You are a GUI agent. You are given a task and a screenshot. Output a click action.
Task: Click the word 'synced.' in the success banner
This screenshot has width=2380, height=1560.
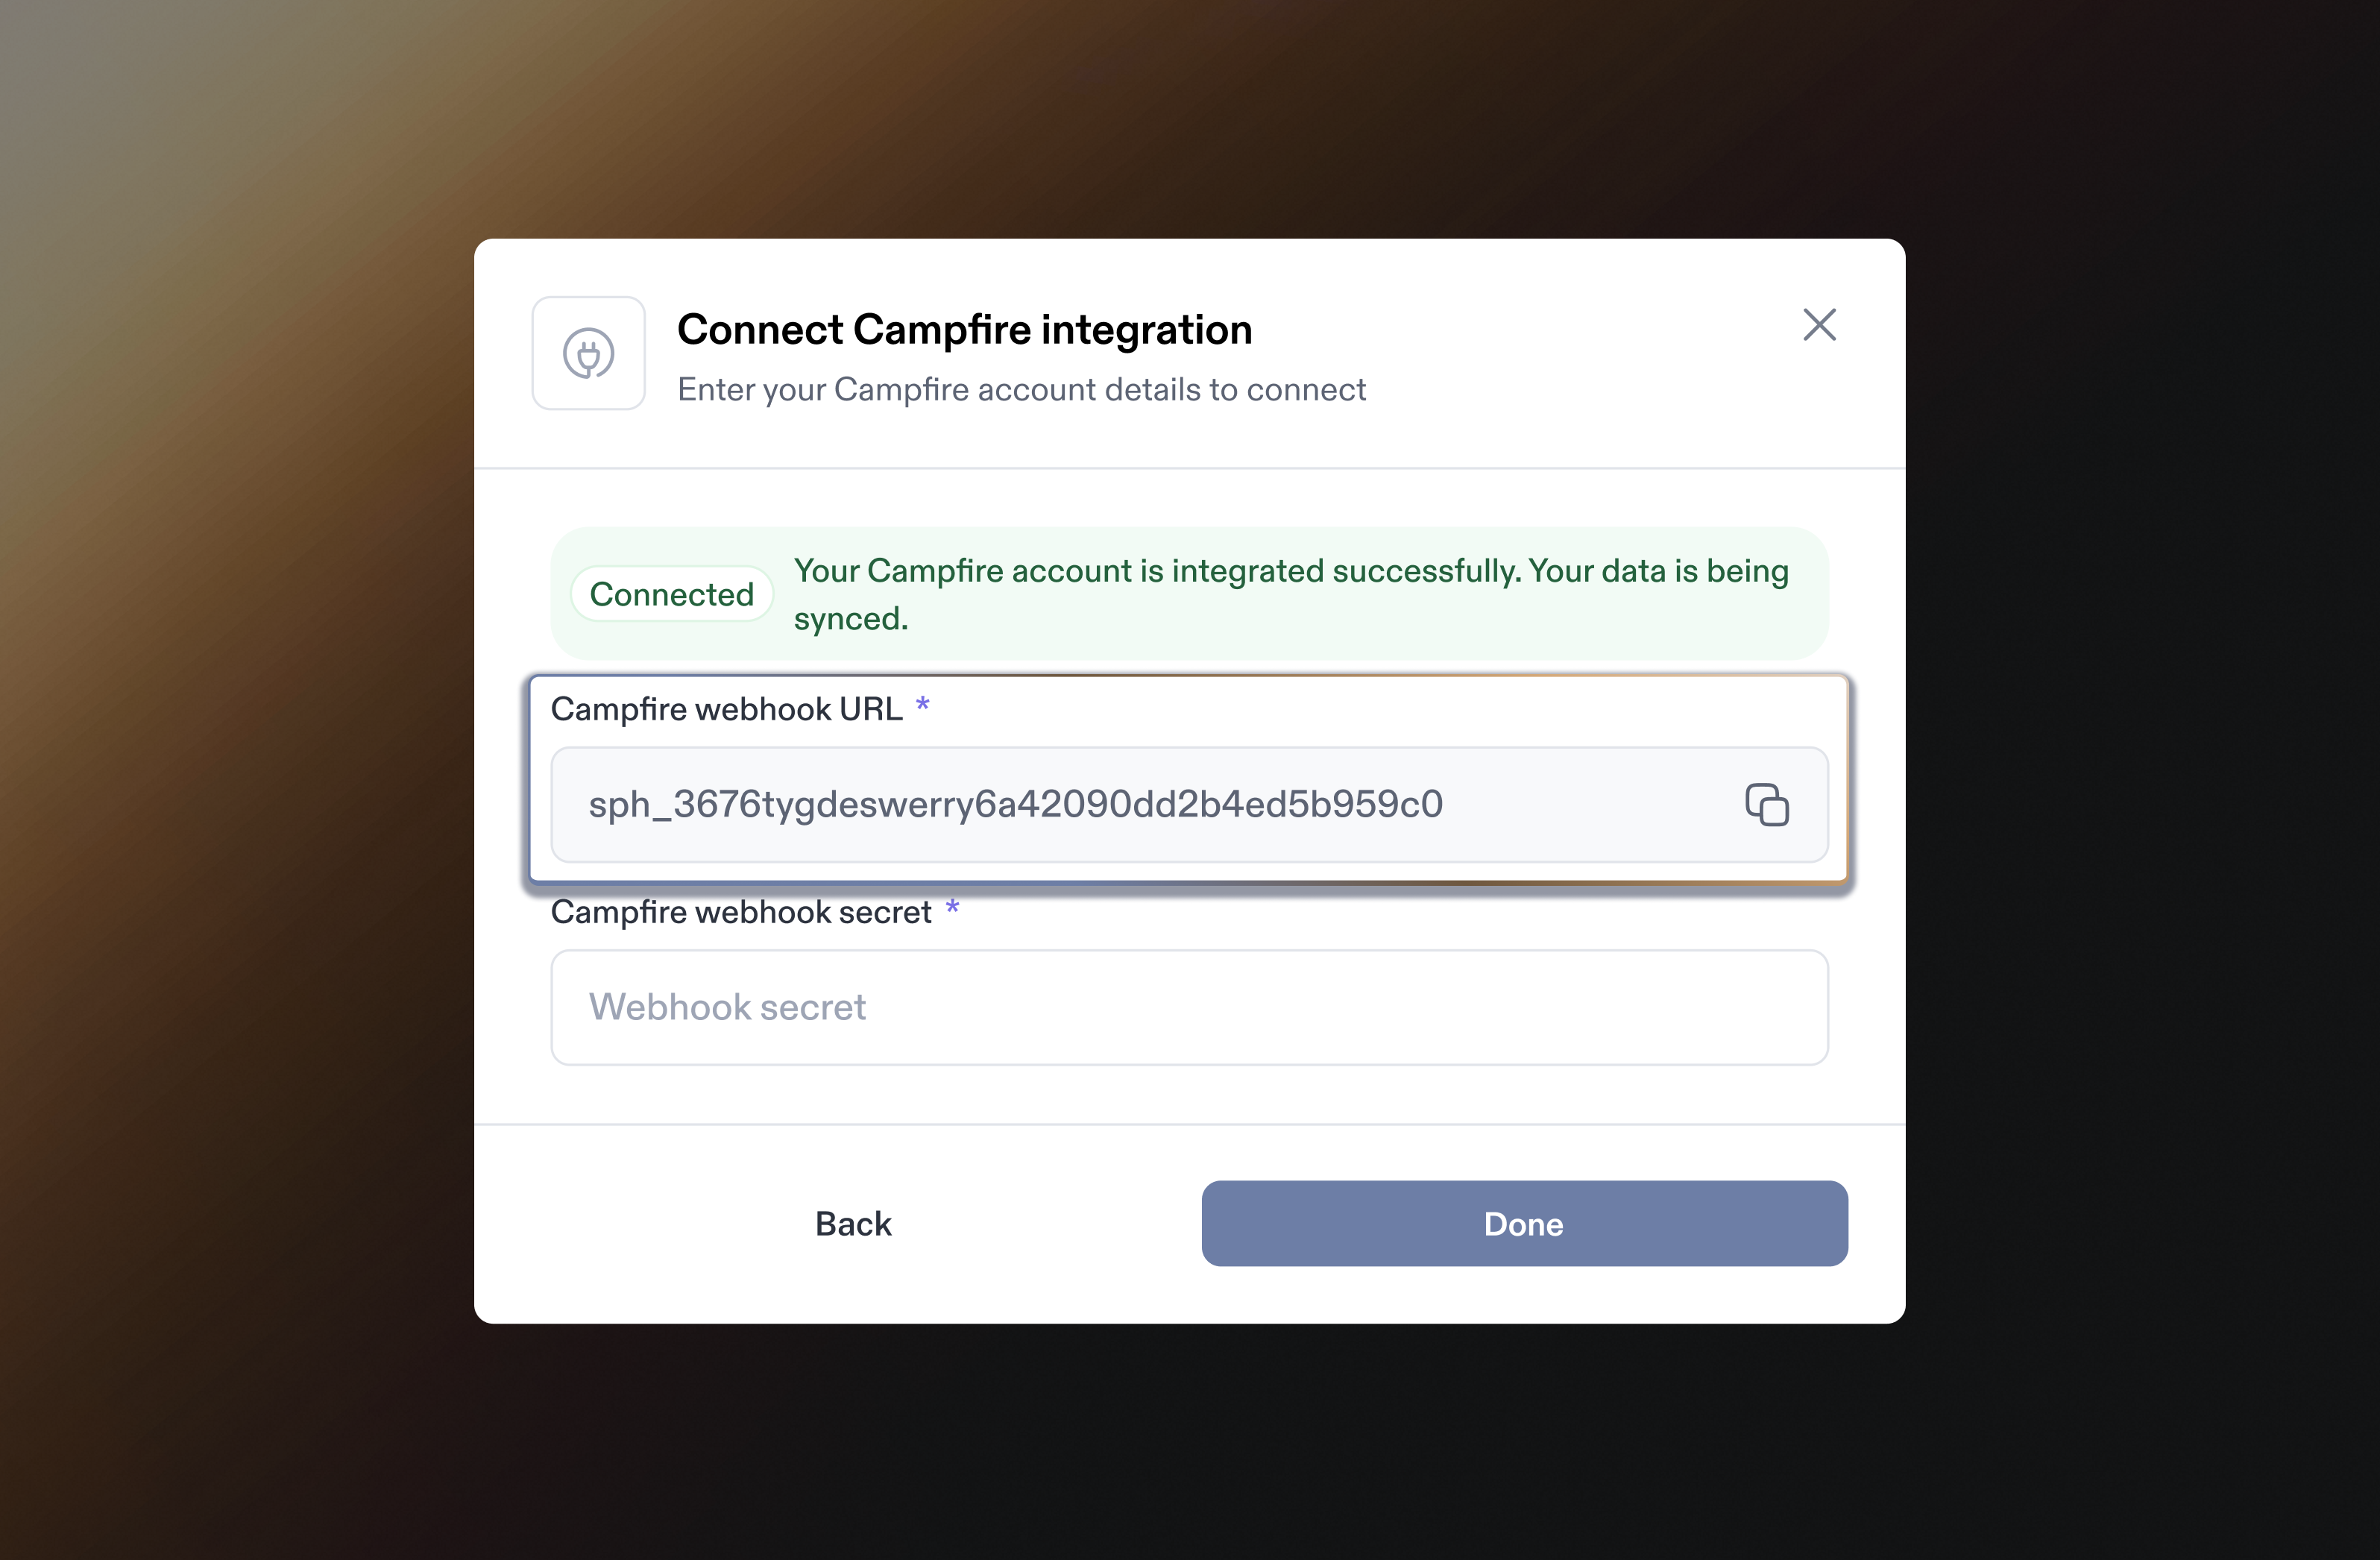[x=851, y=619]
